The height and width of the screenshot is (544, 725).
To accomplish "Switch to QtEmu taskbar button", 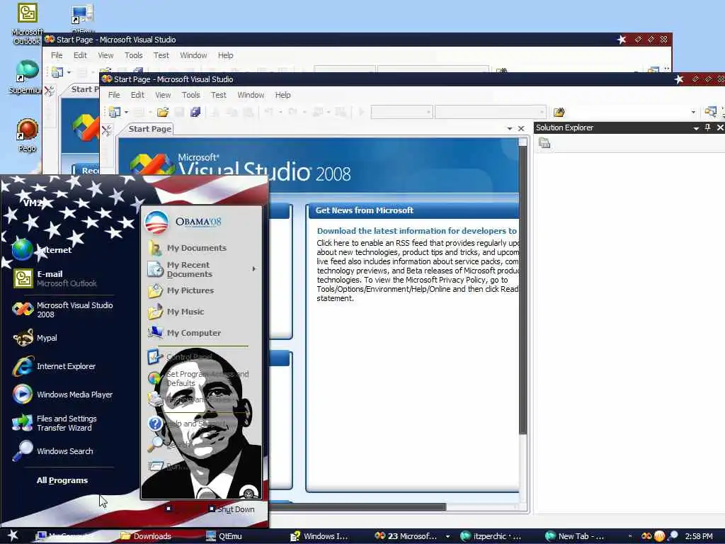I will (x=224, y=536).
